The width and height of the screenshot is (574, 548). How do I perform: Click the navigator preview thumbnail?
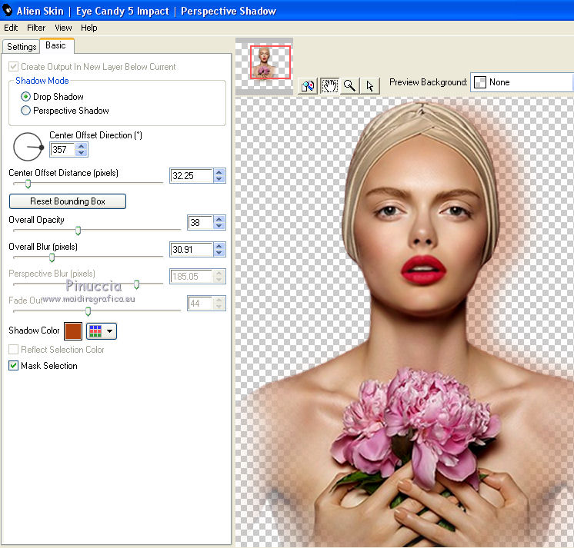[269, 62]
